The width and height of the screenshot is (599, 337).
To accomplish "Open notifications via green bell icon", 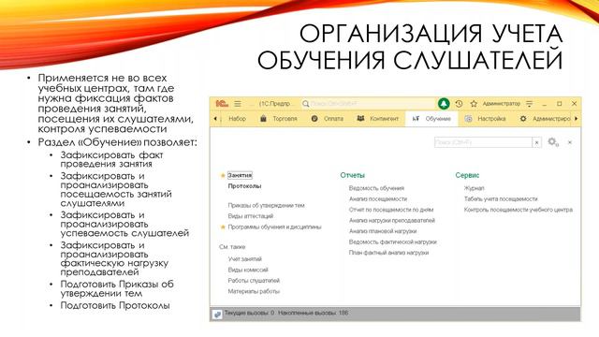I will pyautogui.click(x=444, y=104).
